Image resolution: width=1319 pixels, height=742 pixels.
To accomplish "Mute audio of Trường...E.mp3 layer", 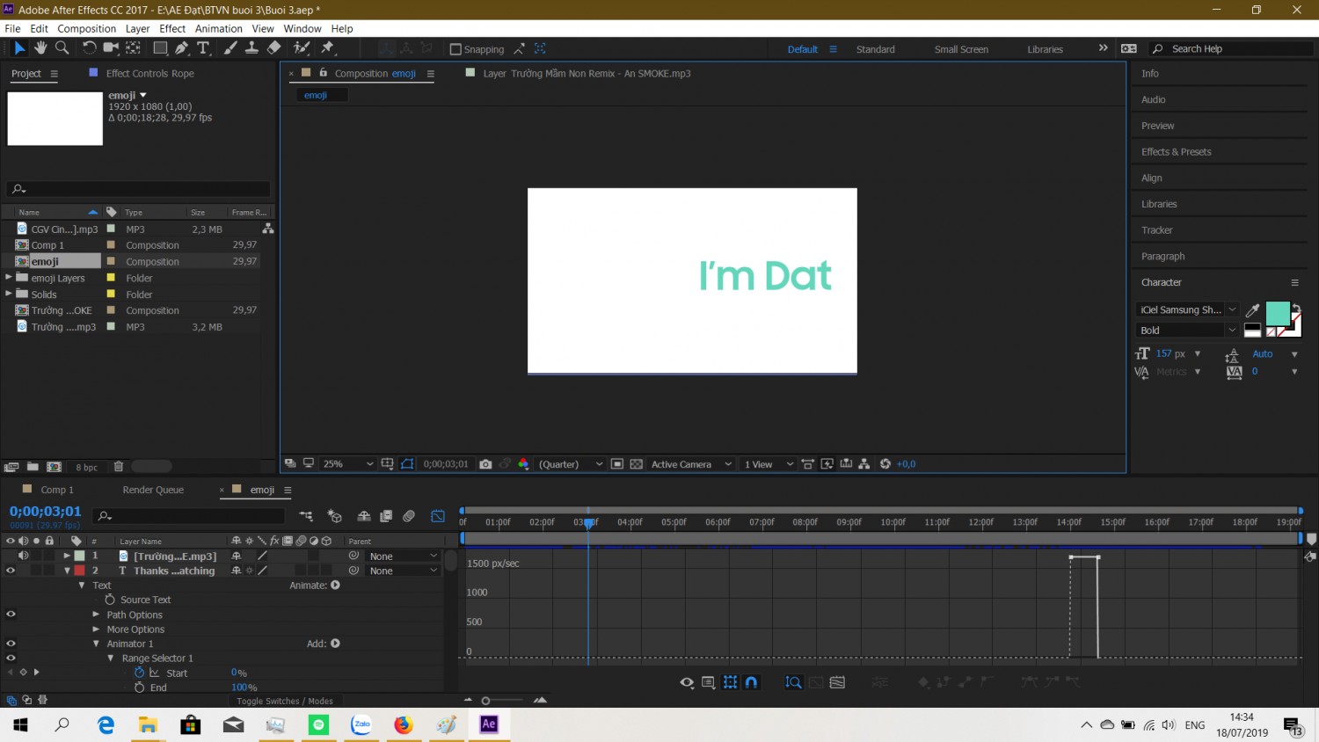I will point(23,556).
